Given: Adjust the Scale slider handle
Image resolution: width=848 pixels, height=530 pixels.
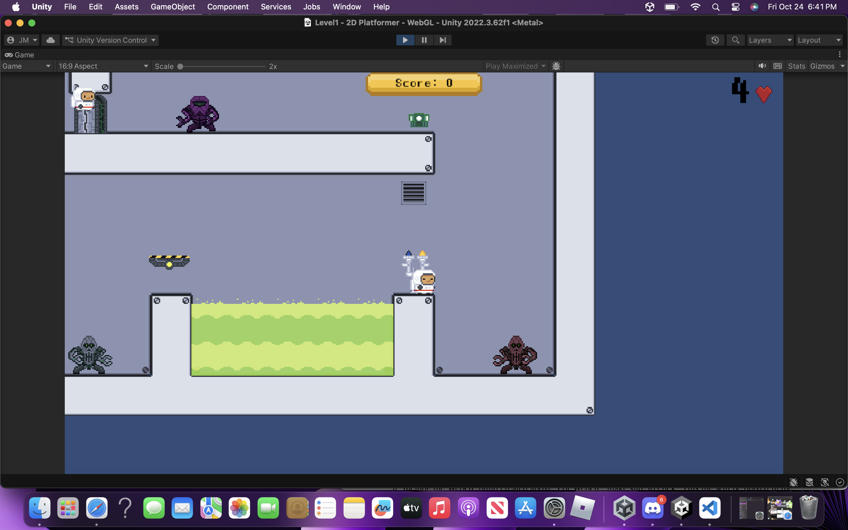Looking at the screenshot, I should pyautogui.click(x=180, y=66).
